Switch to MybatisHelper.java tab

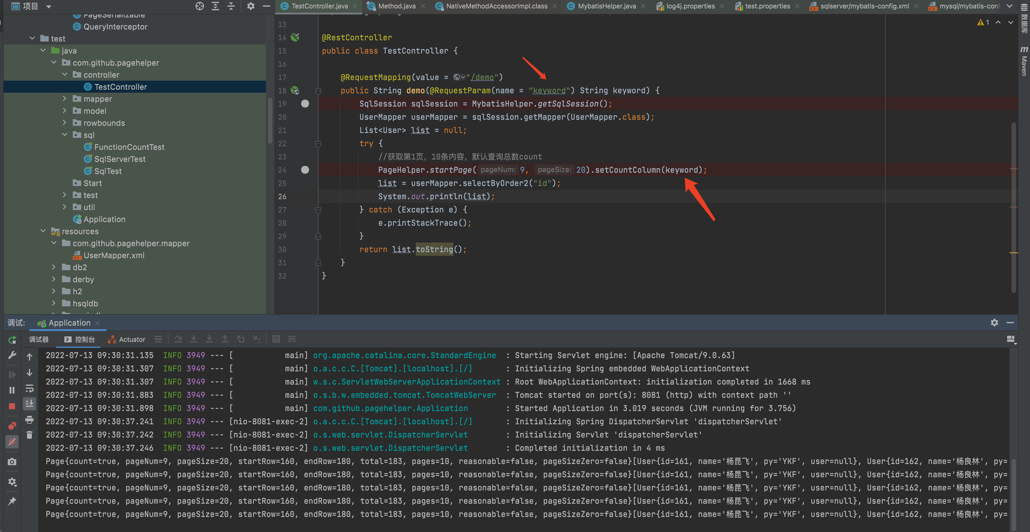pyautogui.click(x=606, y=6)
